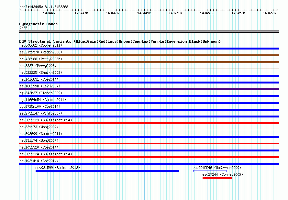The image size is (288, 200).
Task: Select dgv6725n100 (Coe2014) label
Action: click(40, 106)
